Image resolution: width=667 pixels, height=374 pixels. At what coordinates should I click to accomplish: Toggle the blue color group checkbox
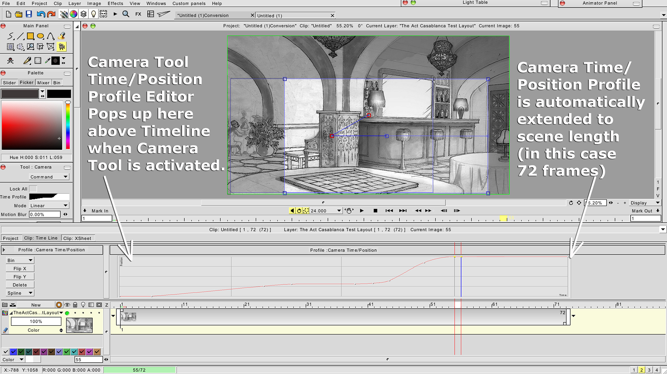tap(13, 352)
